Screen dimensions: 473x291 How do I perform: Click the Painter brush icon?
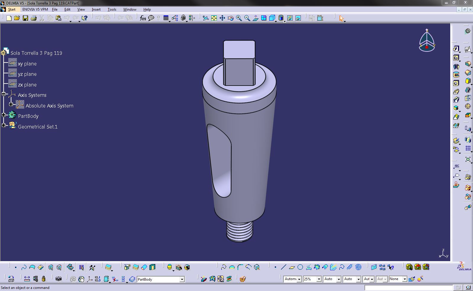[x=412, y=279]
